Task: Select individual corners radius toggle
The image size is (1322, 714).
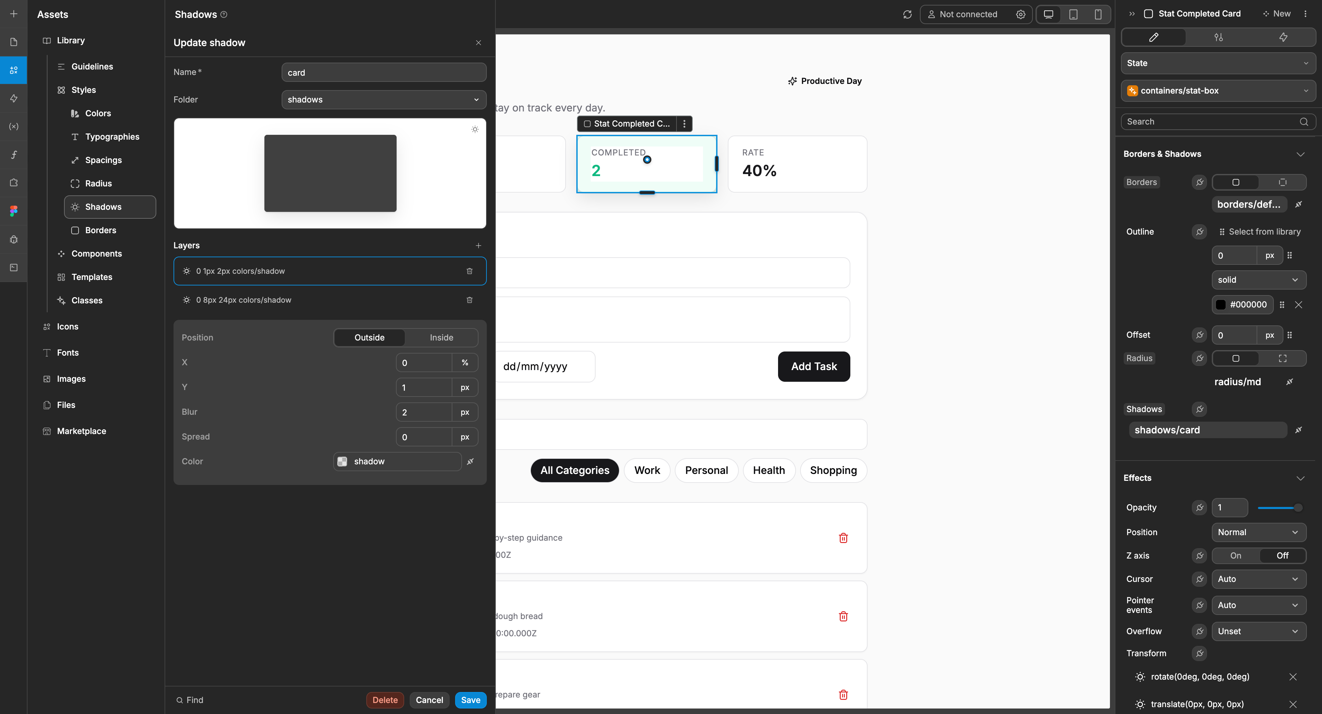Action: [x=1282, y=358]
